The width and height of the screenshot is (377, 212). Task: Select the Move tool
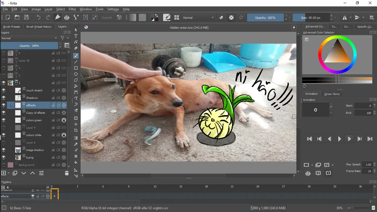pos(76,124)
